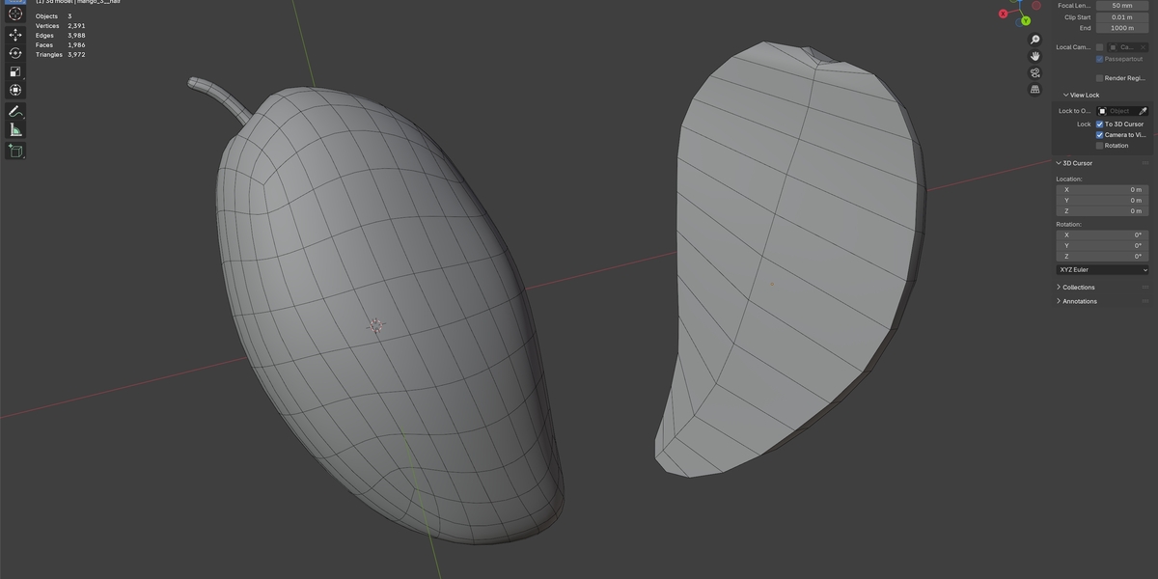Click the eyedropper next to Lock to Object
The image size is (1158, 579).
tap(1143, 111)
